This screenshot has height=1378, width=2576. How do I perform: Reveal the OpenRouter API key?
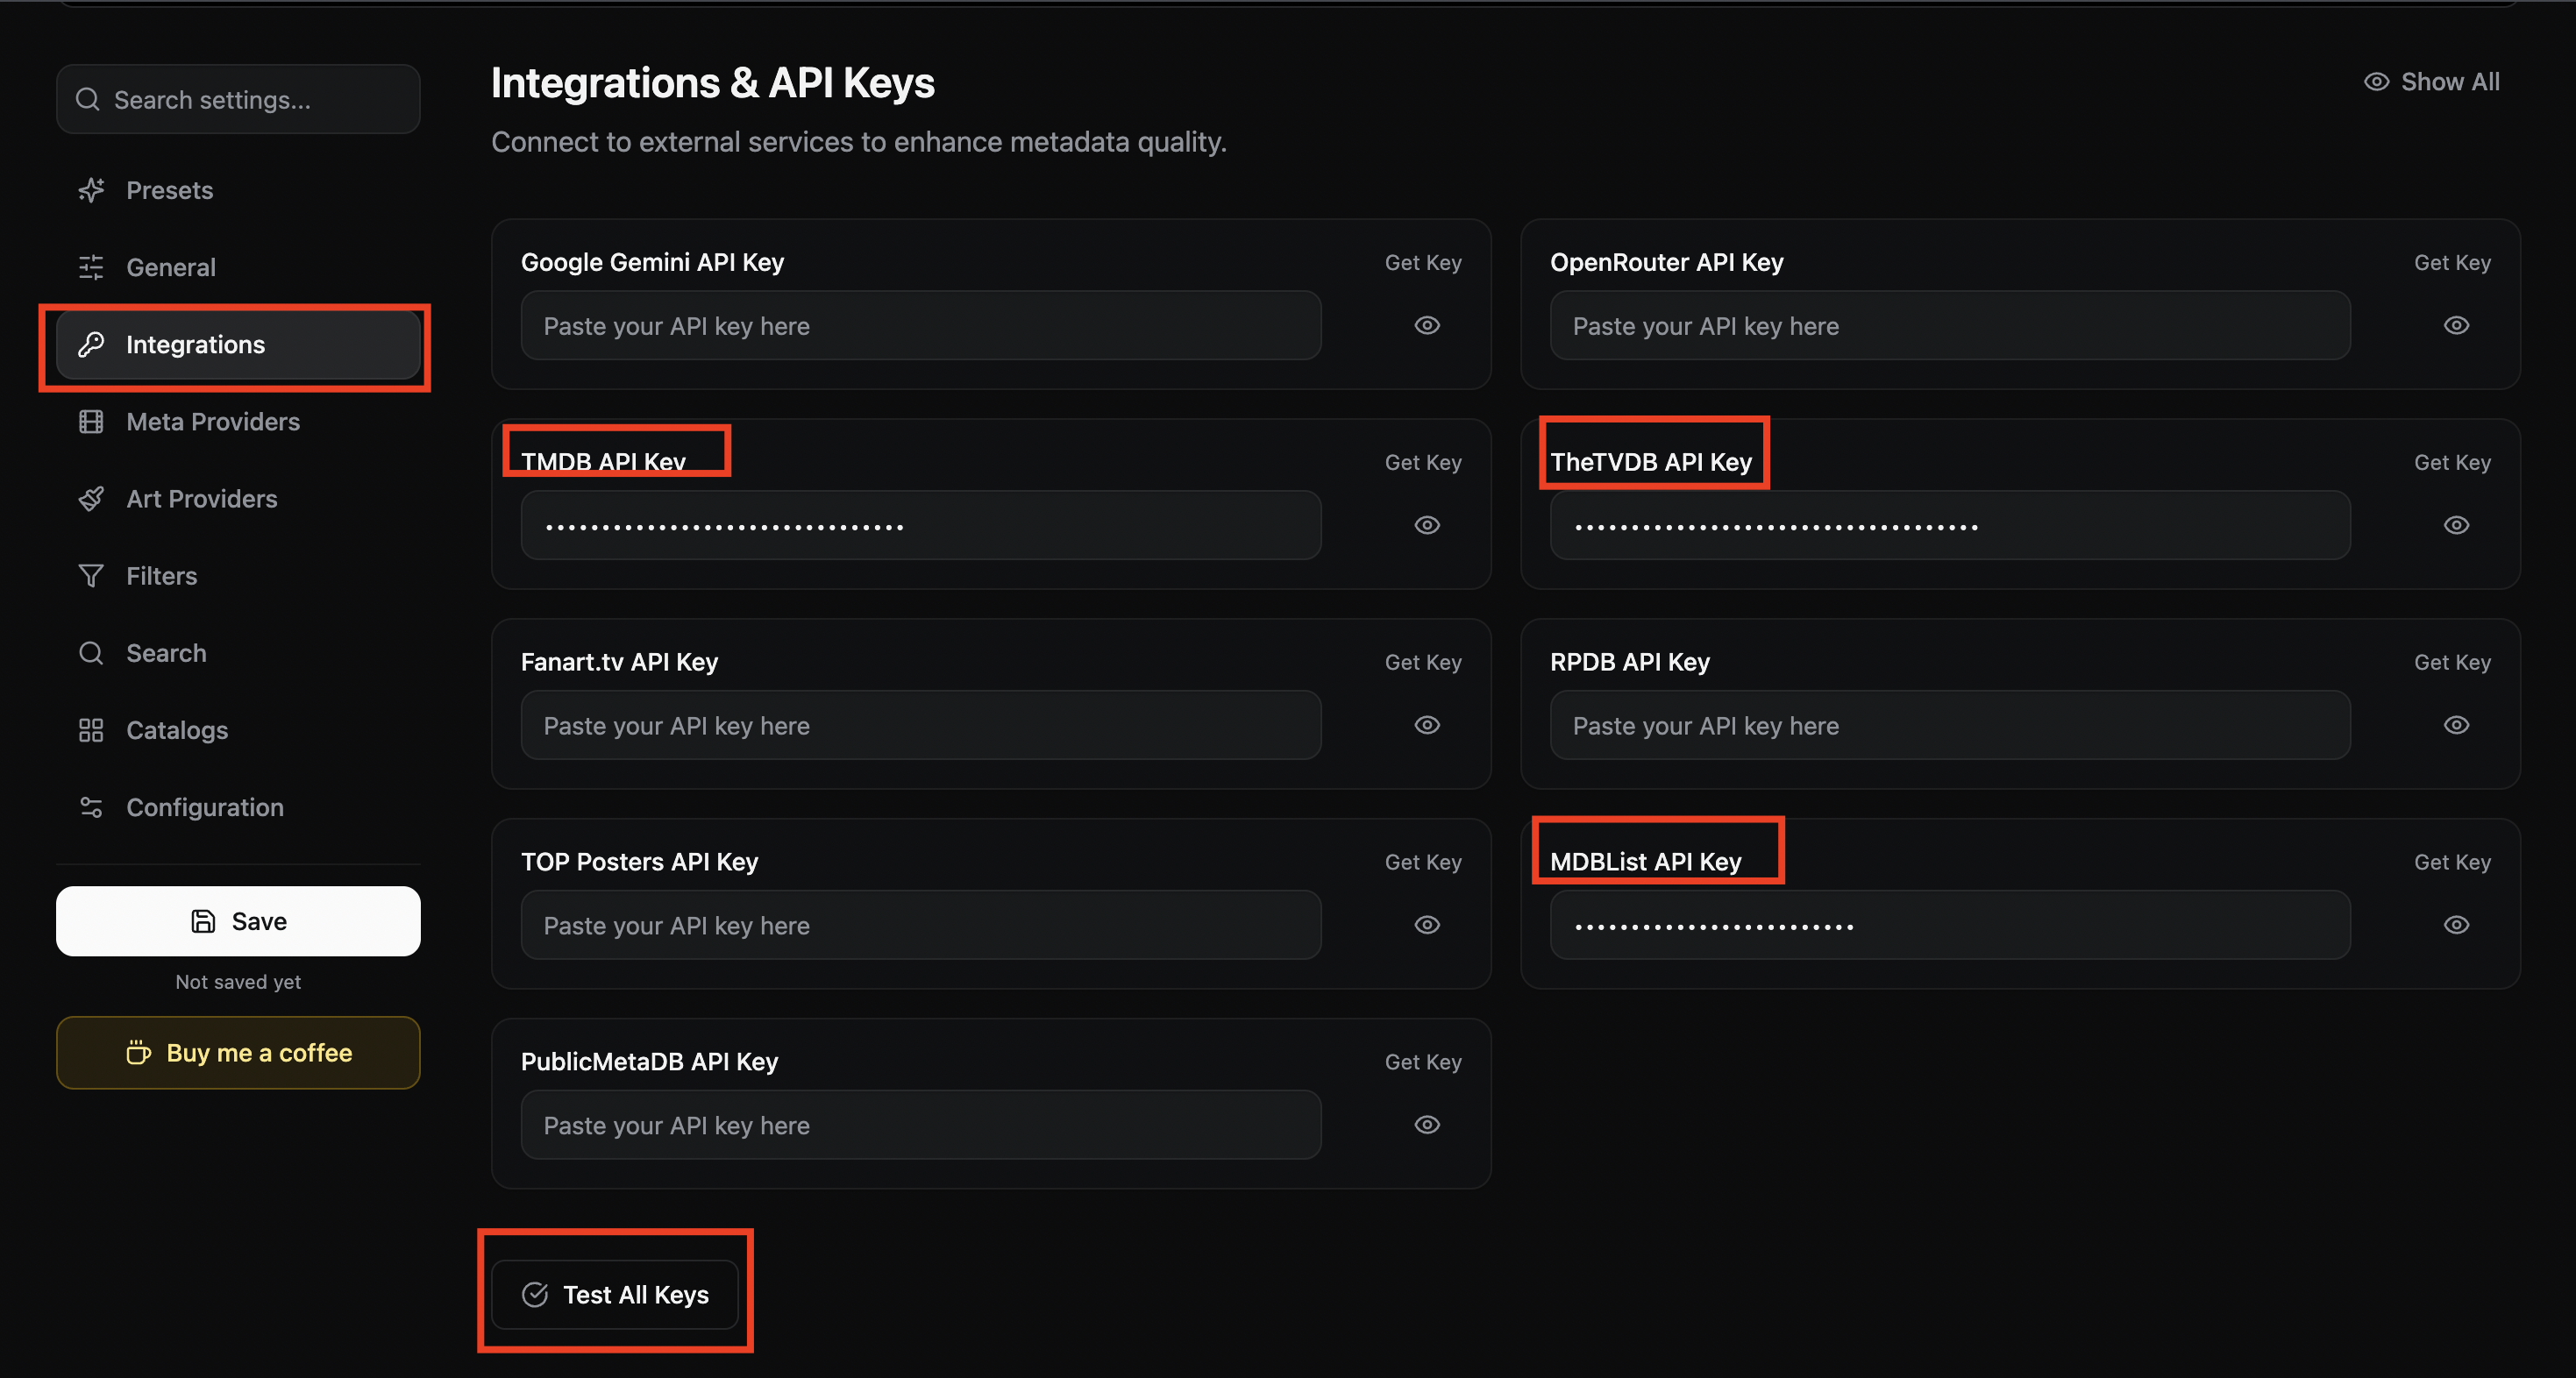click(x=2456, y=325)
